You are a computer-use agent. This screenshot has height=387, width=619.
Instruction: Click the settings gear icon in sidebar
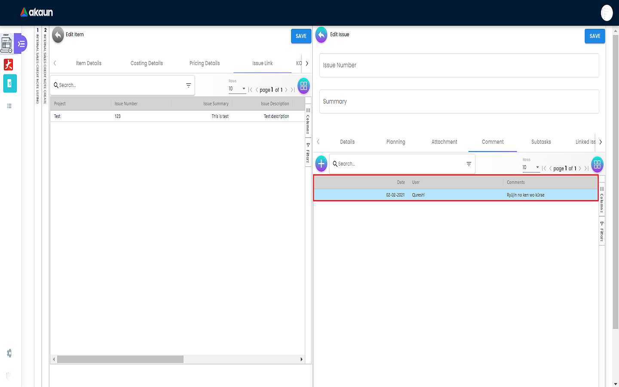[x=9, y=353]
